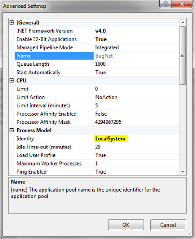Screen dimensions: 195x239
Task: Collapse the Process Model section
Action: click(12, 130)
